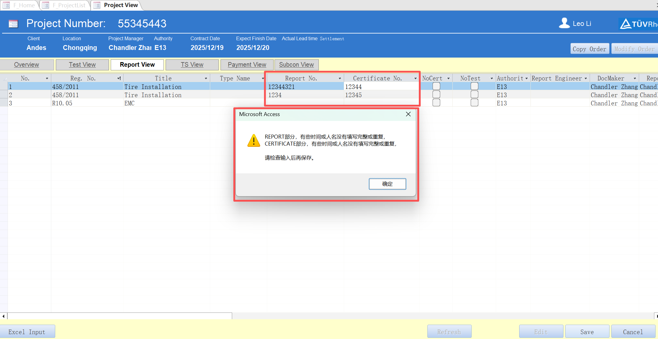The height and width of the screenshot is (339, 658).
Task: Click the left scroll arrow at the bottom
Action: 3,316
